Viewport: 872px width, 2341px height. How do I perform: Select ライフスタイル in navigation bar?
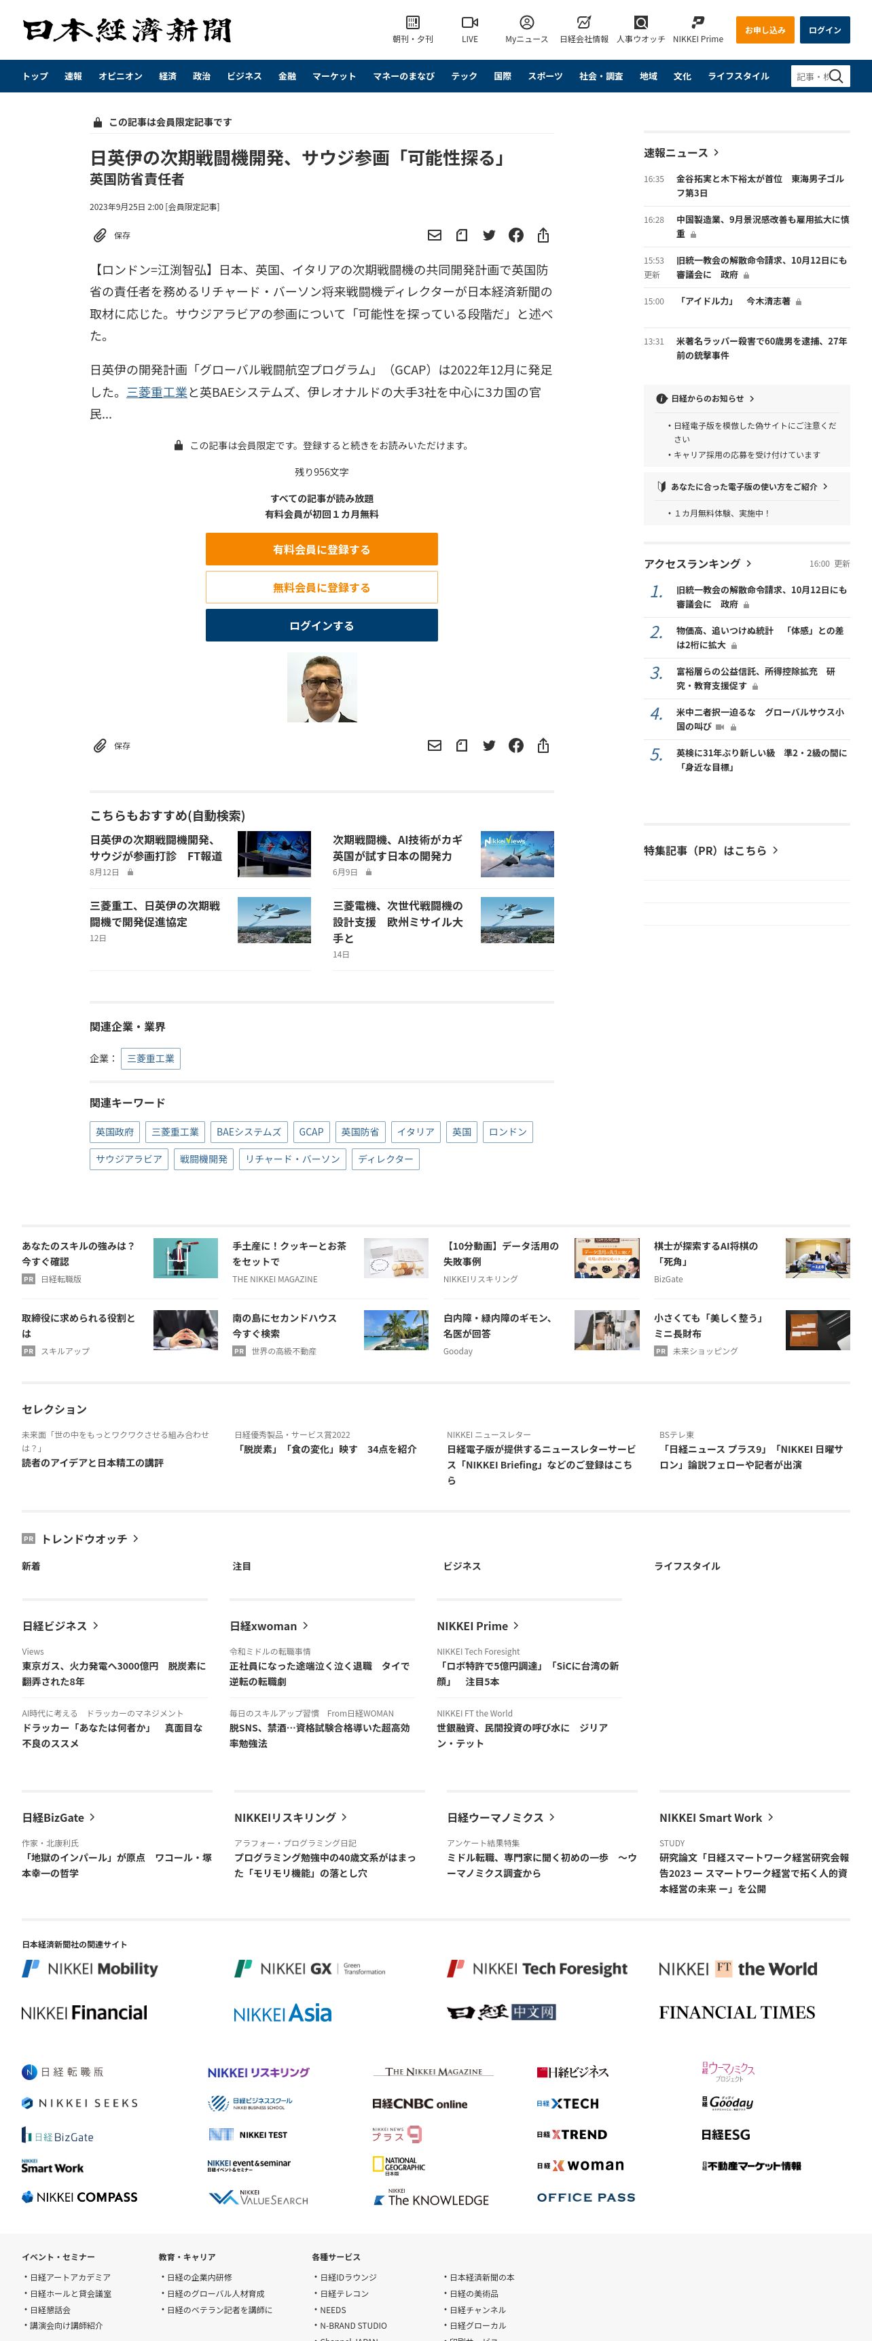click(738, 76)
